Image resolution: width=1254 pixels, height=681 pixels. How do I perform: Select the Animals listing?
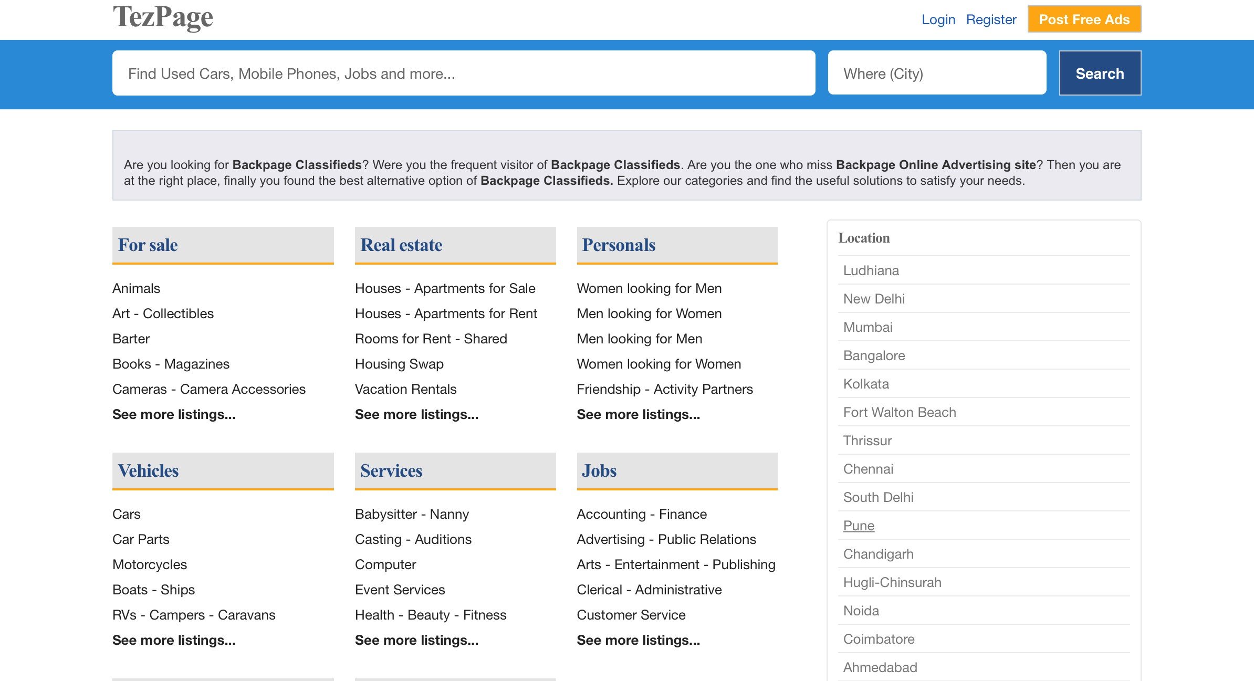coord(136,288)
